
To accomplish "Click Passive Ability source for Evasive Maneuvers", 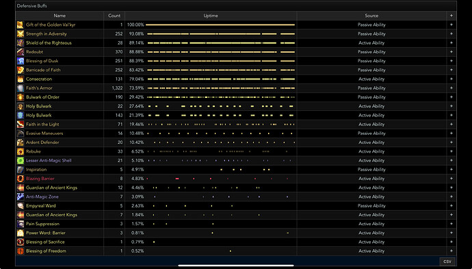I will pos(371,133).
